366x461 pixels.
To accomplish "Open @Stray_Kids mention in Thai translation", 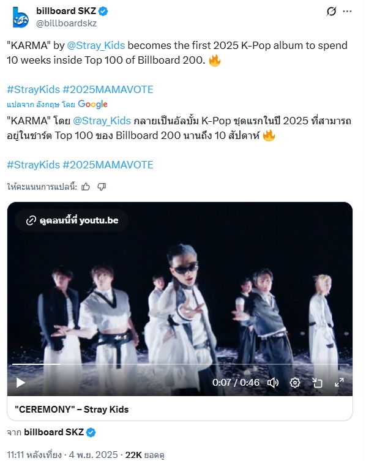I will 102,121.
